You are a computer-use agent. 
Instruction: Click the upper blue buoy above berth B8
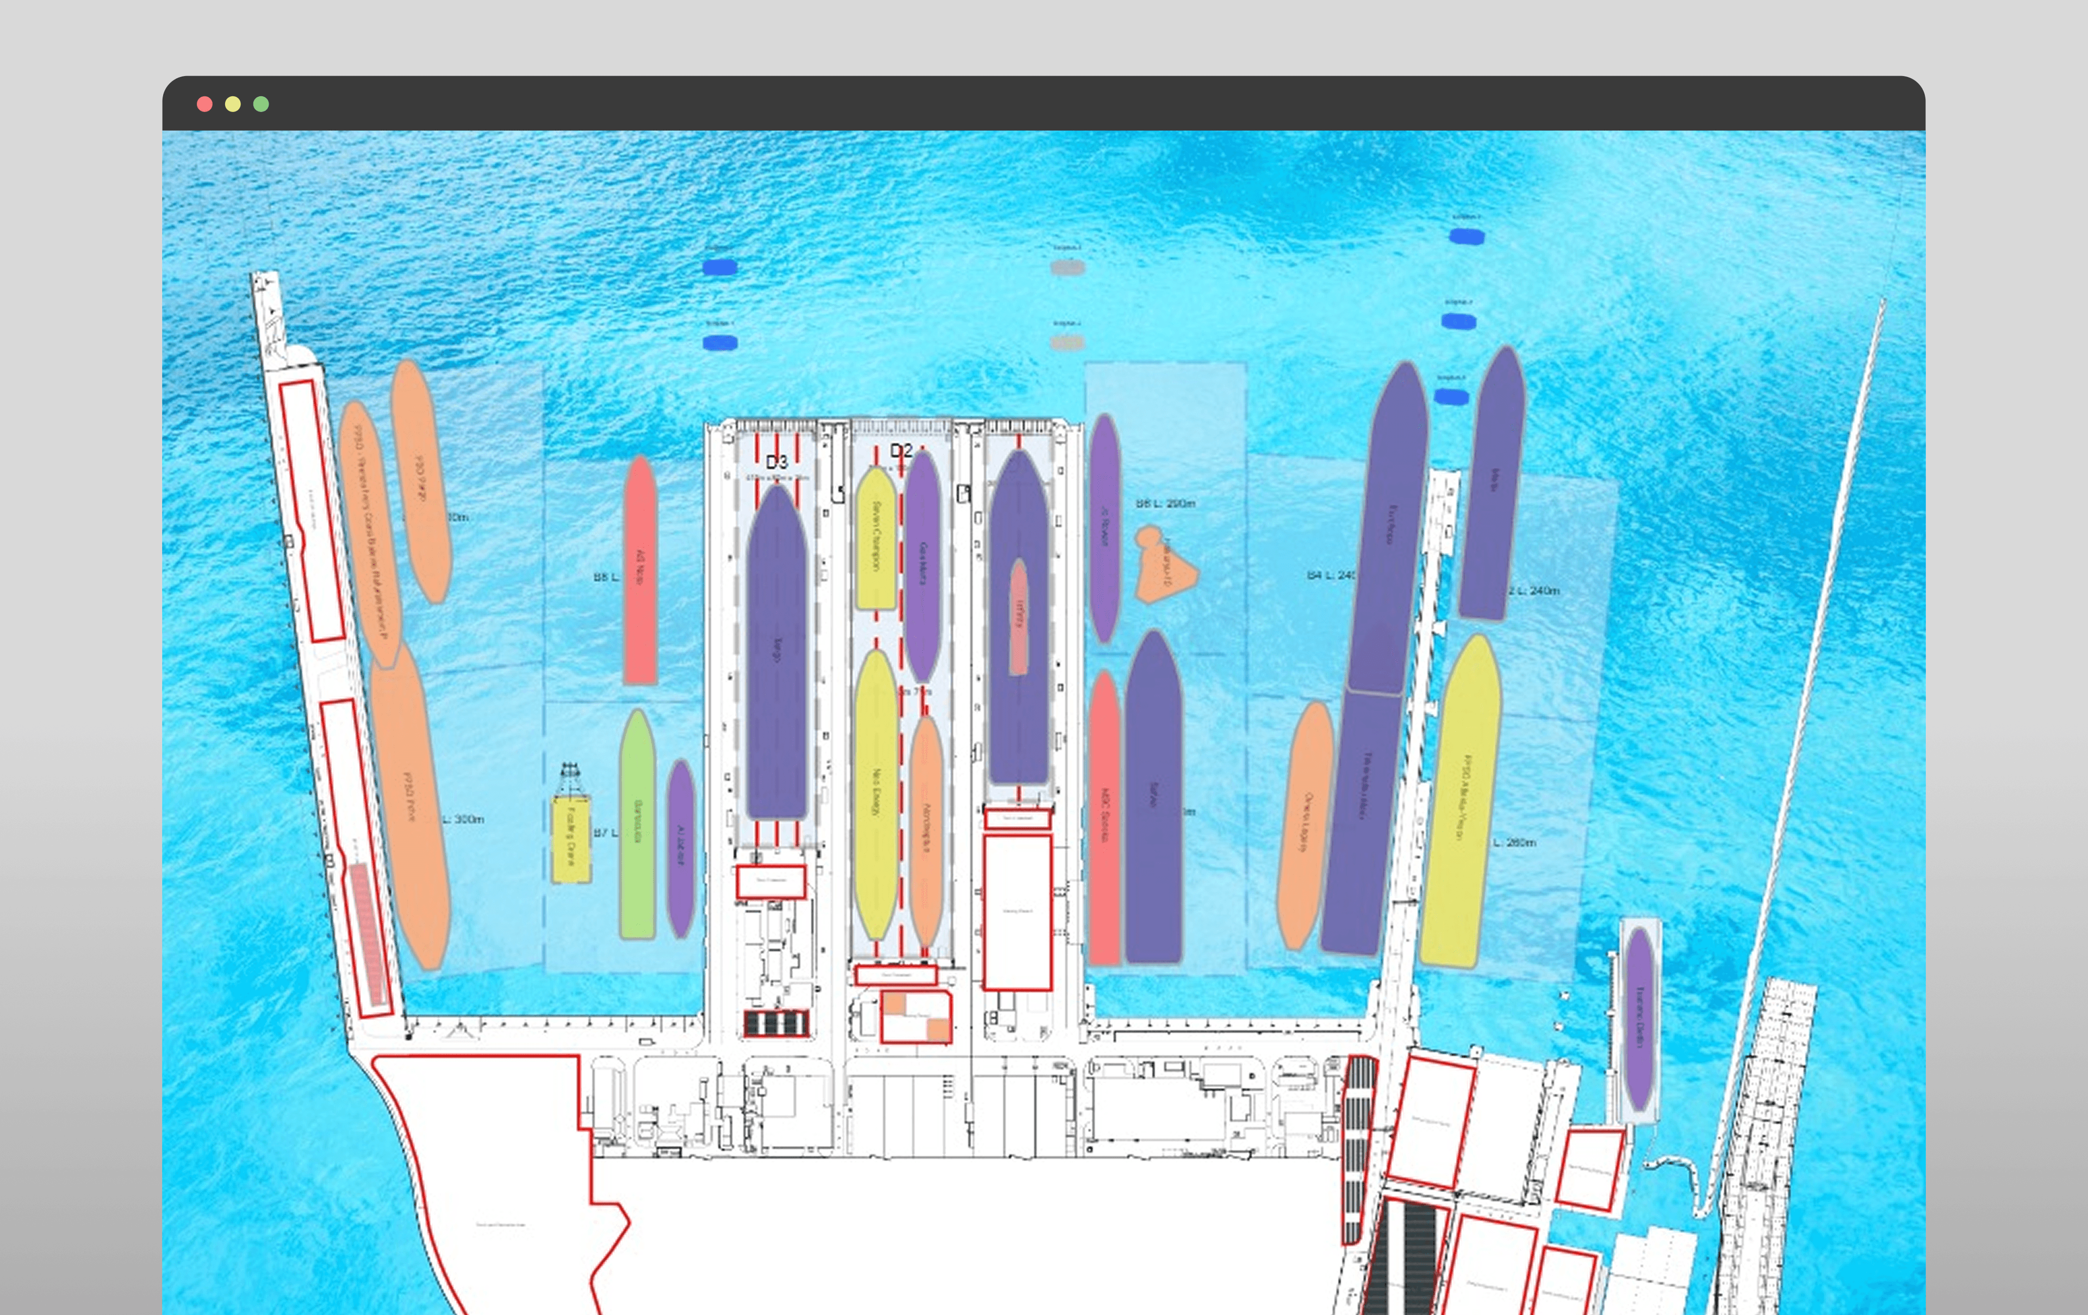(720, 267)
